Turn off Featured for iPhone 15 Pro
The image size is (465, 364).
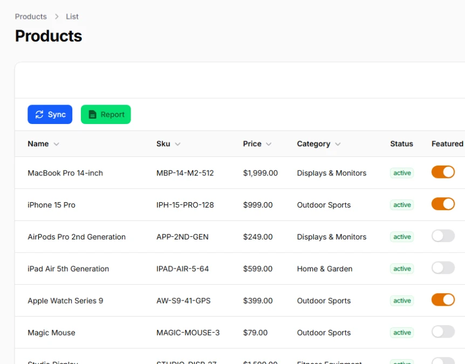(x=443, y=204)
